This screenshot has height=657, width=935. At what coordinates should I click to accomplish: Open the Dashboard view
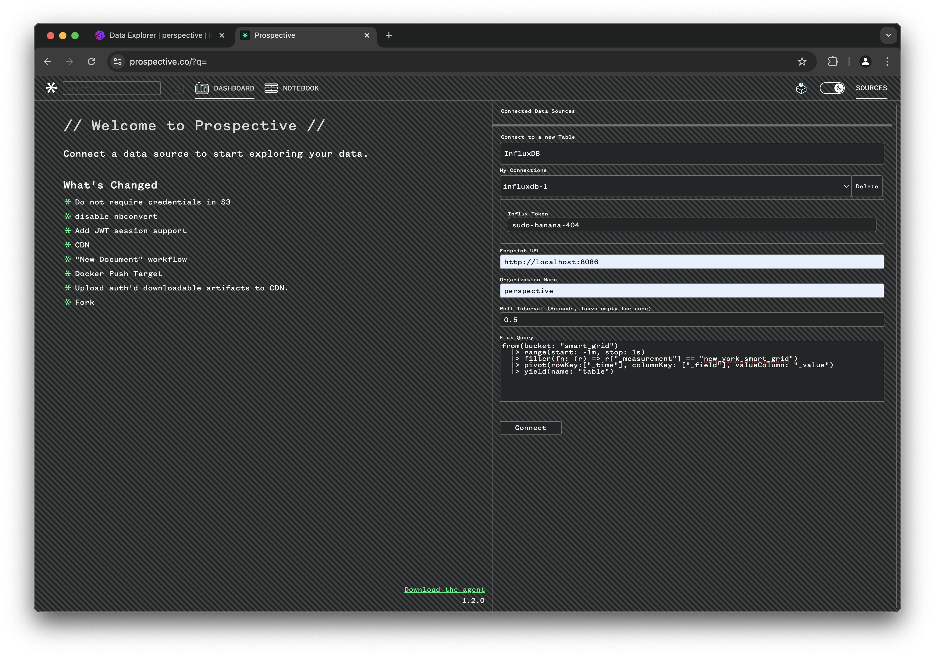[224, 88]
